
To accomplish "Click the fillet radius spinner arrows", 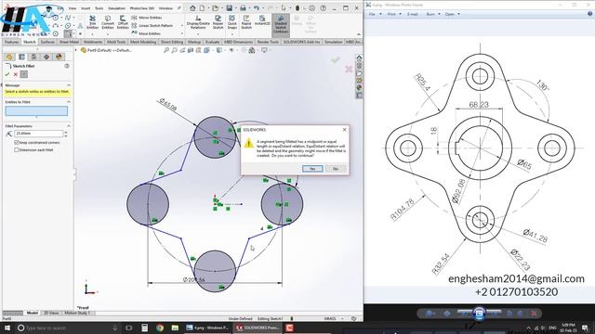I will coord(66,134).
